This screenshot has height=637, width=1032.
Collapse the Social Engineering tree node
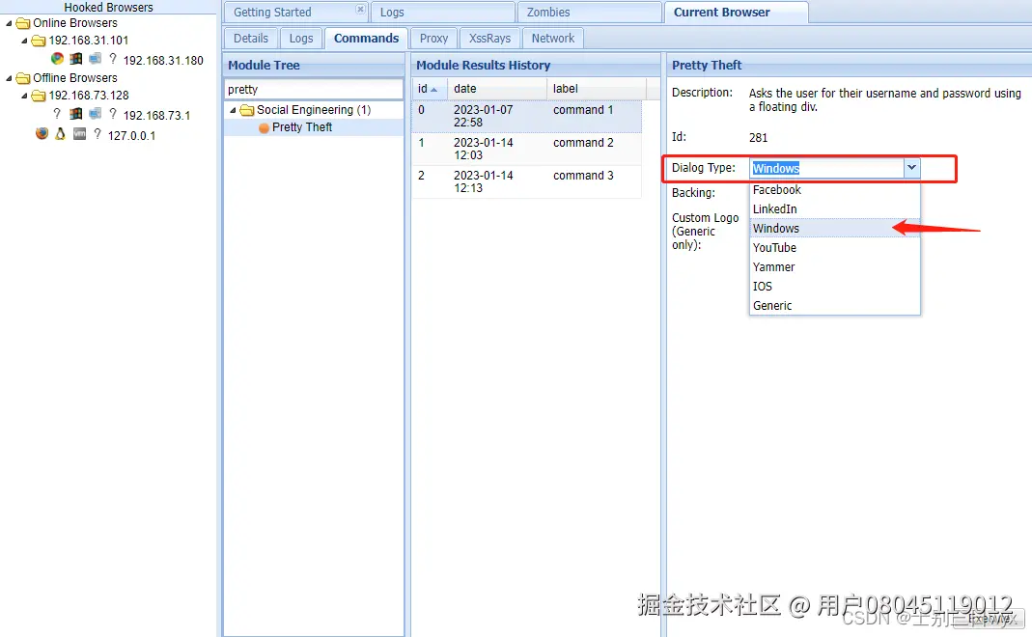point(233,110)
